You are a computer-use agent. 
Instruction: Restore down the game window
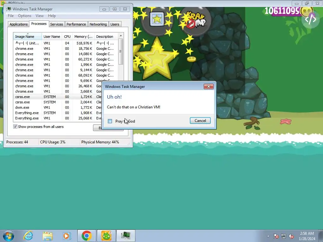[x=307, y=3]
